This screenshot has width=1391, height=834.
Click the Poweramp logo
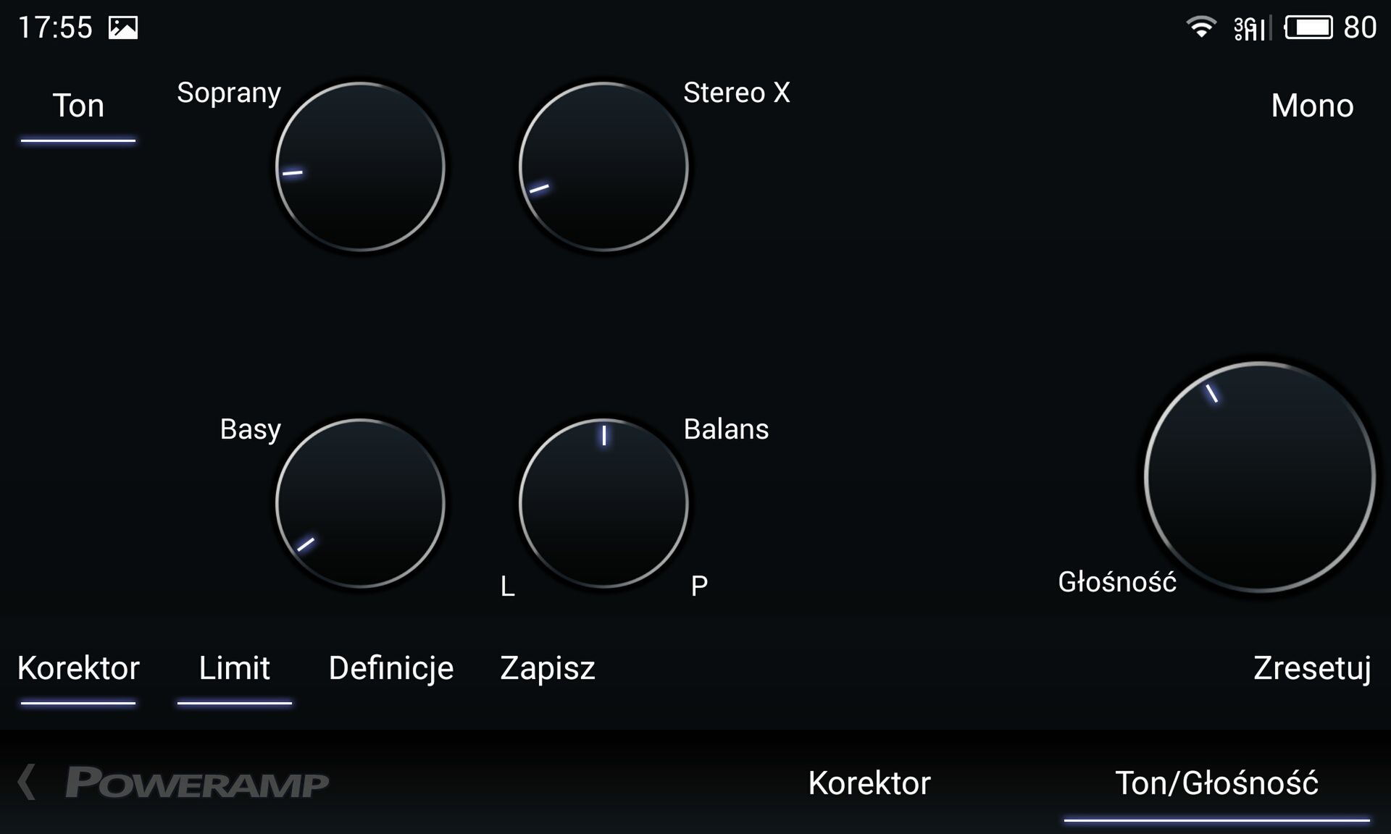(x=197, y=783)
